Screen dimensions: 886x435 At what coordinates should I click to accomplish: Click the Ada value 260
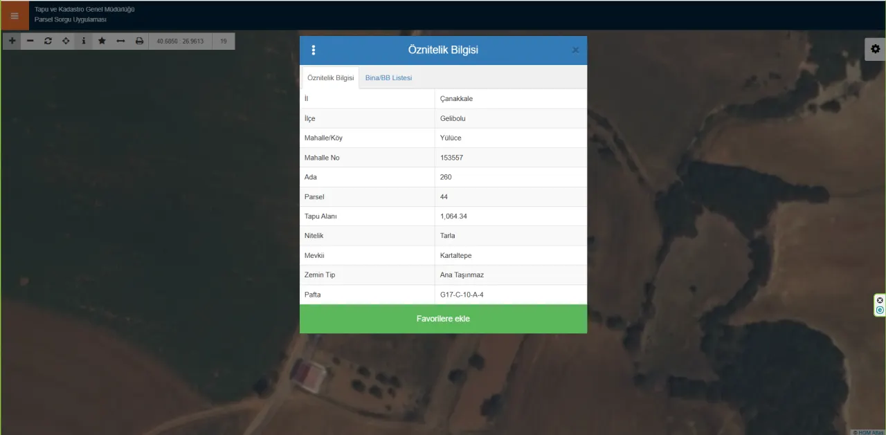point(446,177)
